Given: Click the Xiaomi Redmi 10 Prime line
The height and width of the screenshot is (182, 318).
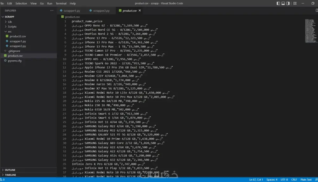Looking at the screenshot, I should point(117,139).
